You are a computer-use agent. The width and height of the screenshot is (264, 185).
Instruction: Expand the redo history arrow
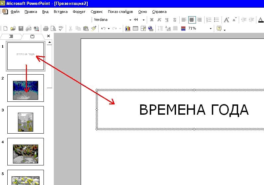120,29
